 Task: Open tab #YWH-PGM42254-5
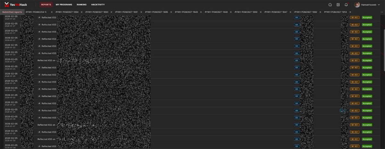tap(36, 12)
